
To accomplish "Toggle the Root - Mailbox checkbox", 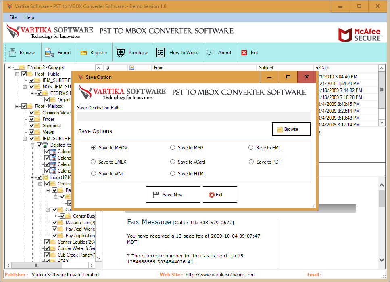I will tap(24, 106).
